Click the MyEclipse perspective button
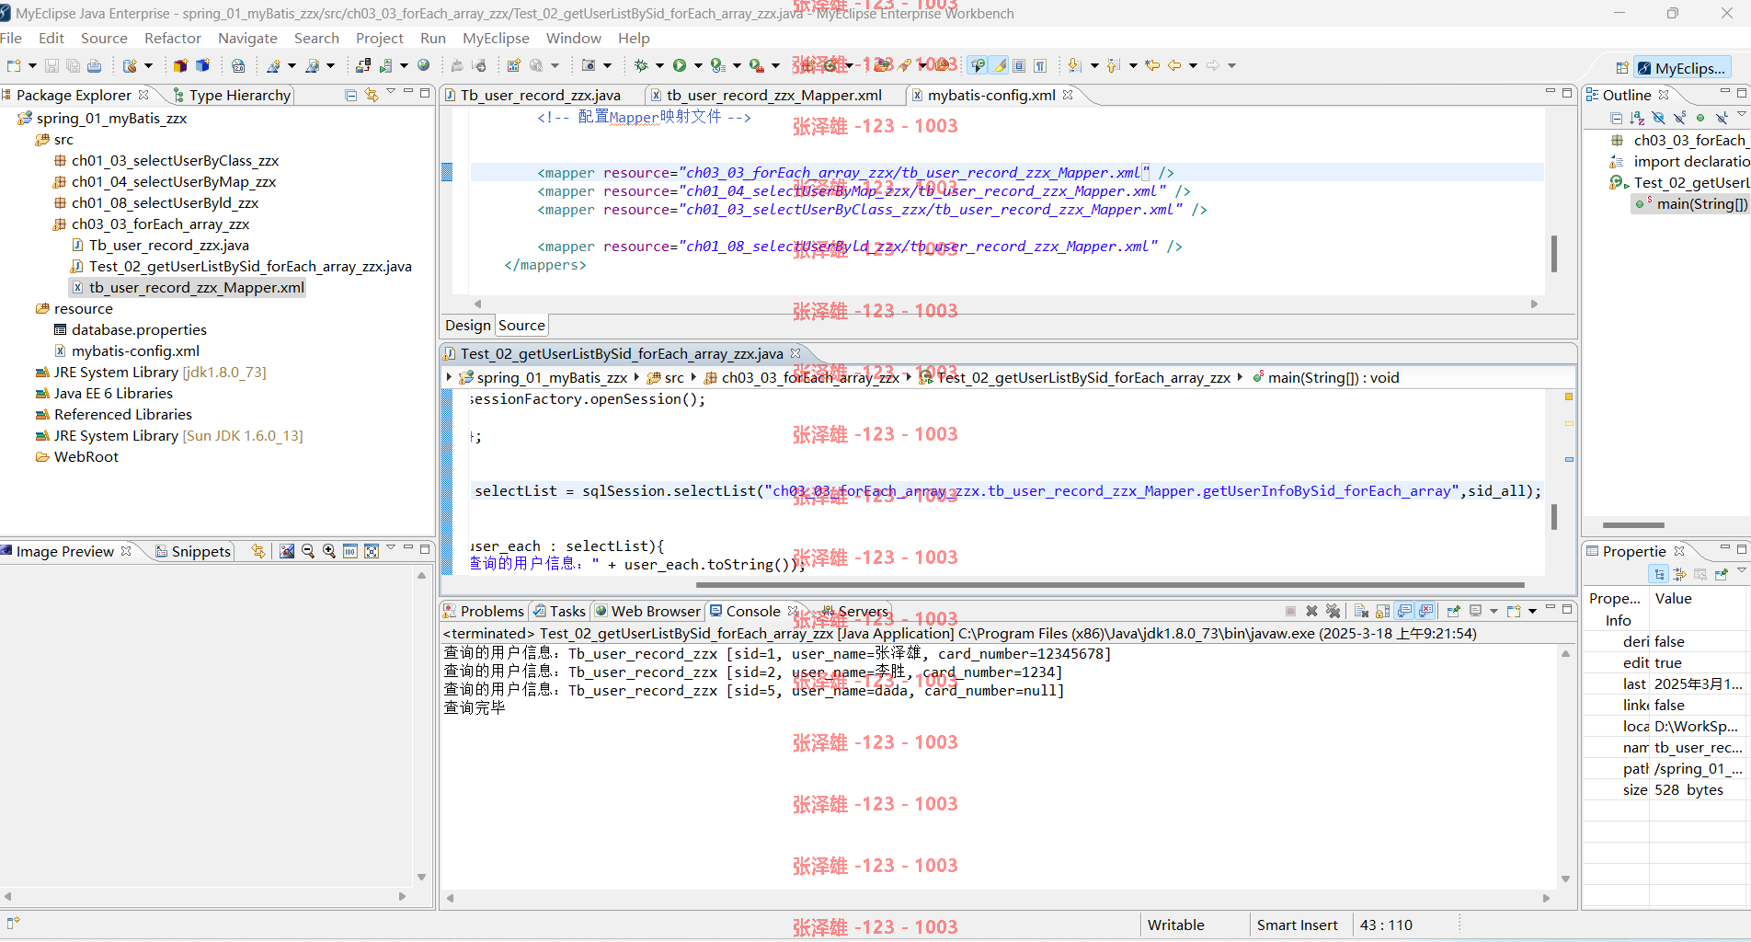The height and width of the screenshot is (942, 1751). 1682,67
